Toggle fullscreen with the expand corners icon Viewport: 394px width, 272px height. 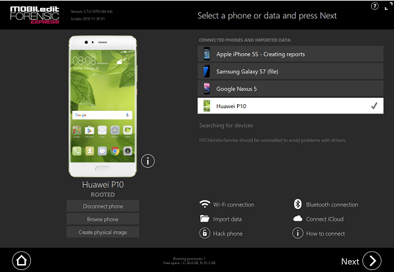[389, 7]
